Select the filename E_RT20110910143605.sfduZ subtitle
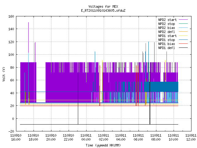The image size is (197, 148). (103, 10)
